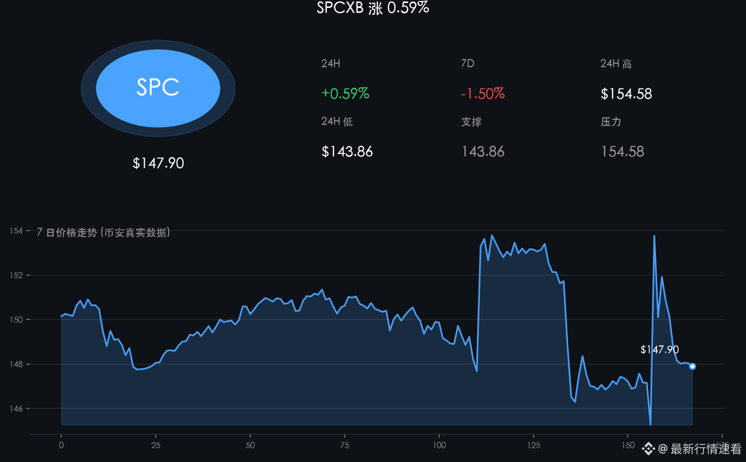The image size is (746, 462).
Task: Click the 154 y-axis label
Action: 16,231
